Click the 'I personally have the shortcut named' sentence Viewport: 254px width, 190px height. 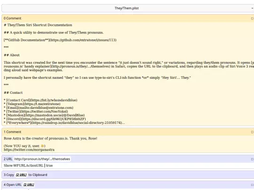point(97,78)
